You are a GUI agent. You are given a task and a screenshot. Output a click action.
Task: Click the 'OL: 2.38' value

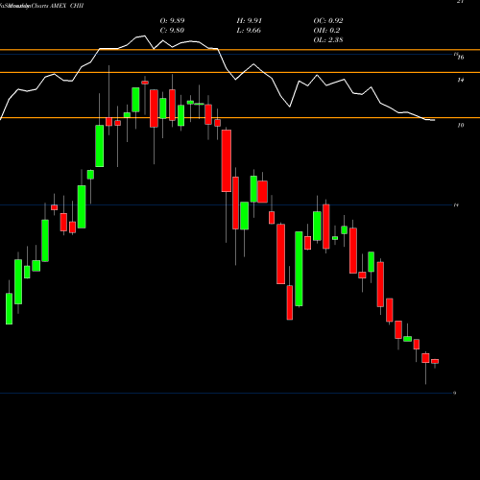coord(328,40)
